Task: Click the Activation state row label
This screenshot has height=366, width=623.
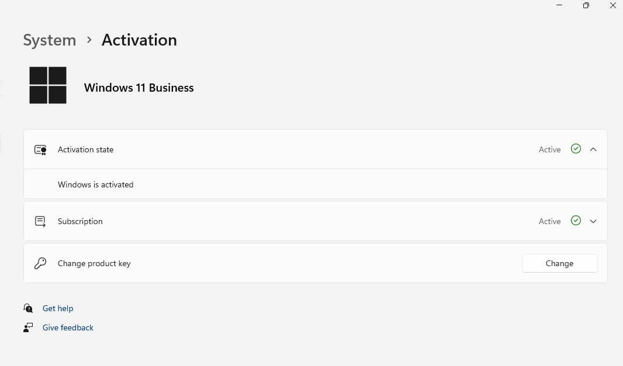Action: tap(85, 149)
